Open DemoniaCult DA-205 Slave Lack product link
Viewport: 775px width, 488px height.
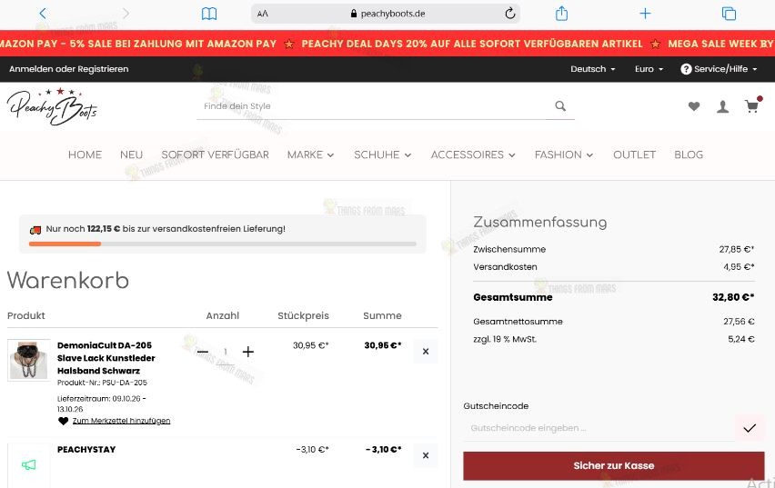pos(106,358)
